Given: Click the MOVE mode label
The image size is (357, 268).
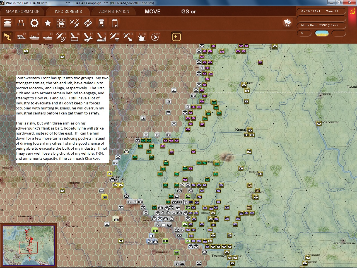Looking at the screenshot, I should tap(153, 11).
